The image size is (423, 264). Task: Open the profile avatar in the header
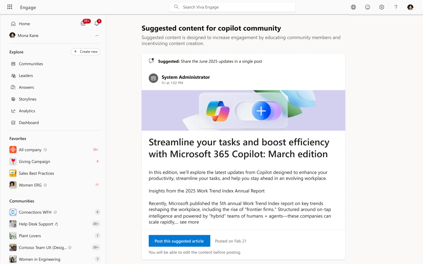410,7
